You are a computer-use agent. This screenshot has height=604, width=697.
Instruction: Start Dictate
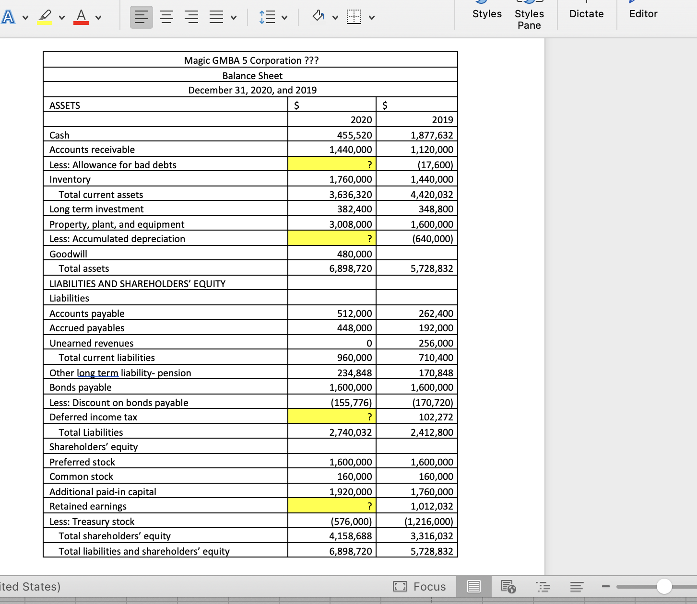[x=586, y=13]
